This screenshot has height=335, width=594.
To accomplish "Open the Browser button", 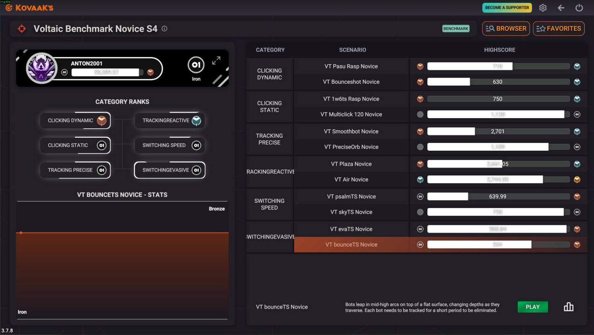I will [506, 28].
